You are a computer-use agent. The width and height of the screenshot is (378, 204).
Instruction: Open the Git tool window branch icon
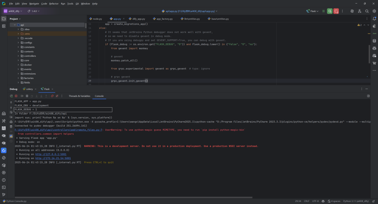[3, 195]
